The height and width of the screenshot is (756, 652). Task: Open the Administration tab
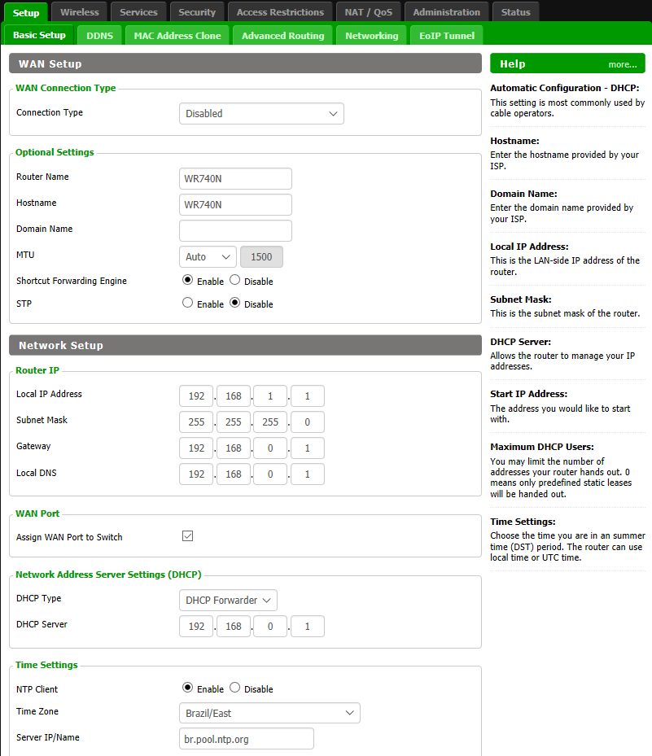coord(447,12)
